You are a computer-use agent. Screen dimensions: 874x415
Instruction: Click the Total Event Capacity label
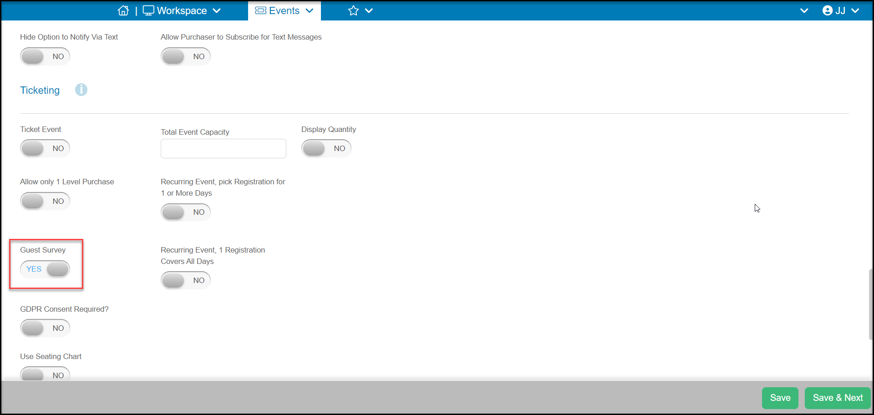pos(195,132)
